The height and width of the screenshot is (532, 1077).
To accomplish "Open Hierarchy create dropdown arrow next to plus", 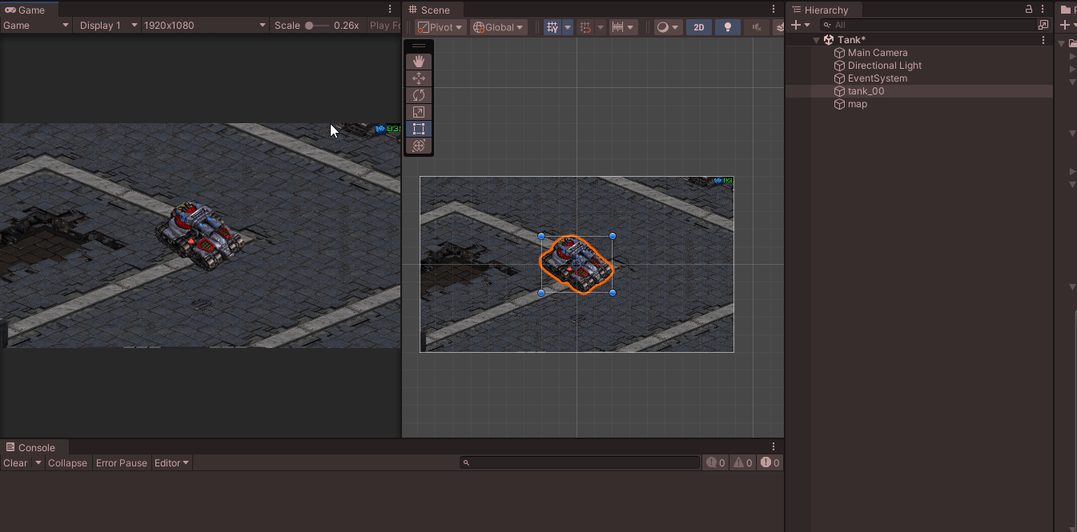I will (807, 26).
